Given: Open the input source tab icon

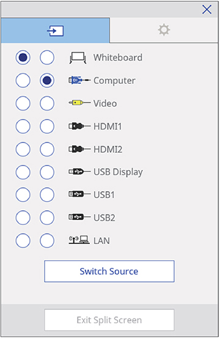Looking at the screenshot, I should [x=55, y=31].
